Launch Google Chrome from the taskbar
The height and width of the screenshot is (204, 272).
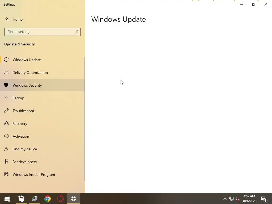point(48,199)
